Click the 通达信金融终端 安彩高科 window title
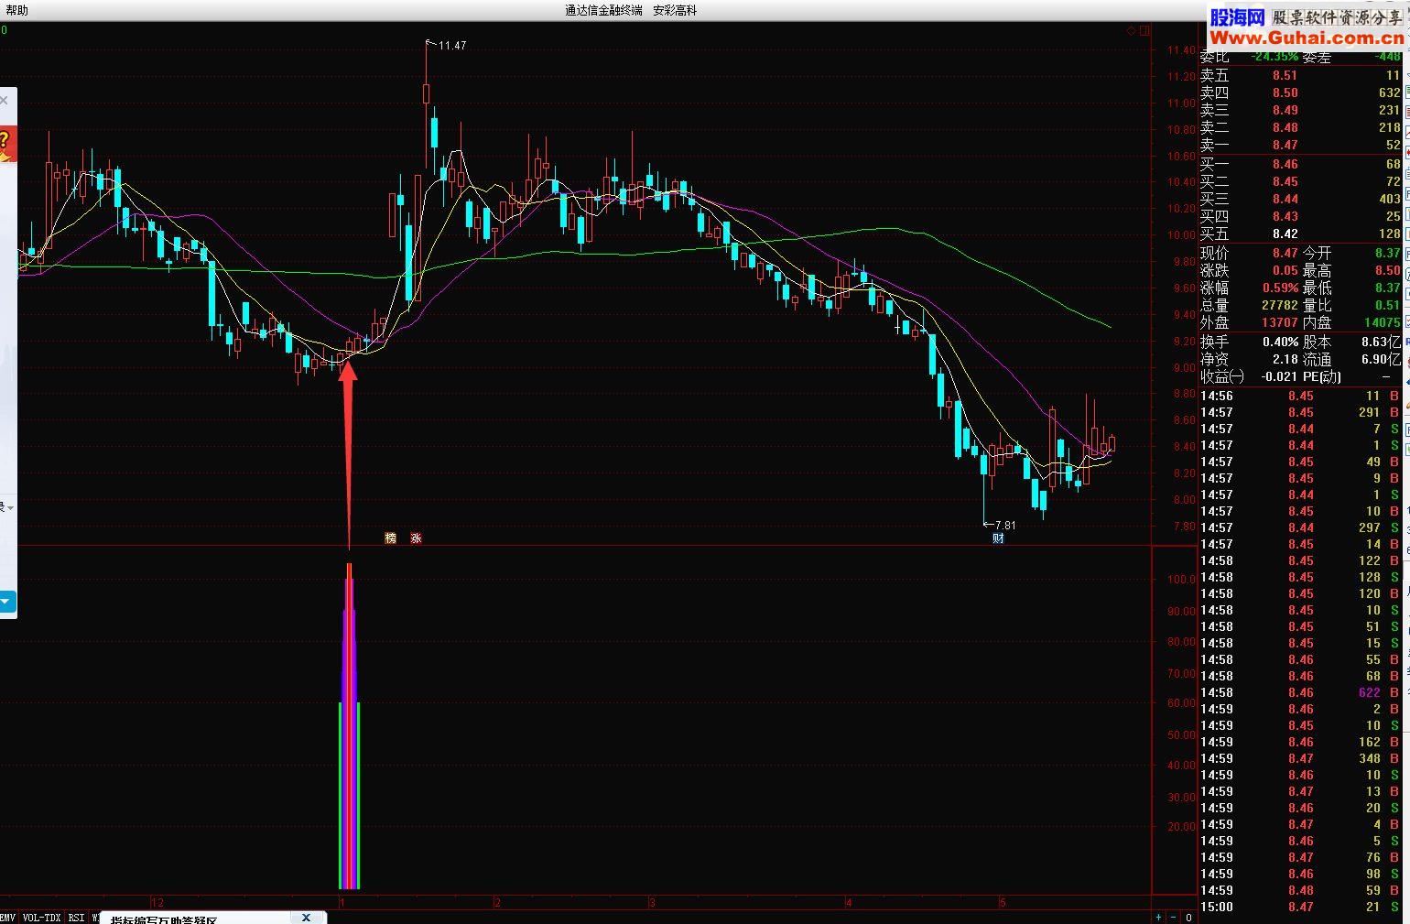 [631, 10]
